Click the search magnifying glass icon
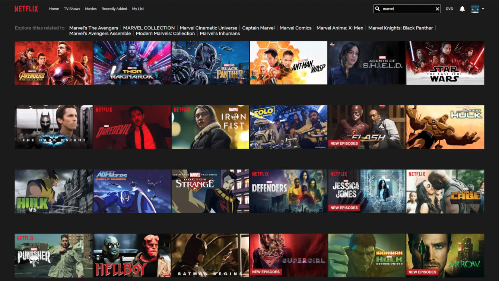Image resolution: width=499 pixels, height=281 pixels. point(377,8)
